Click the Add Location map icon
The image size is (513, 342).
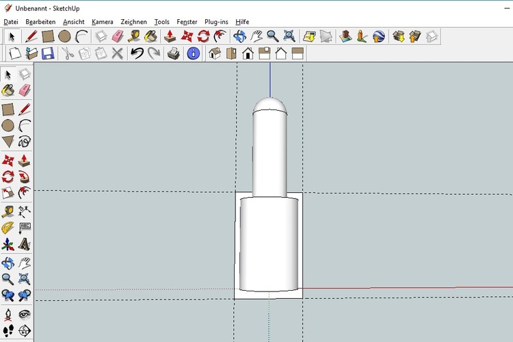coord(309,36)
